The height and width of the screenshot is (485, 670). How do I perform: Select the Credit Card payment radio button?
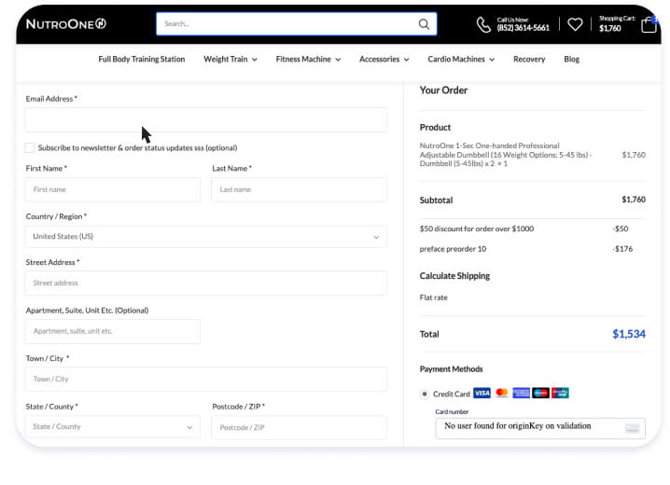[x=425, y=394]
